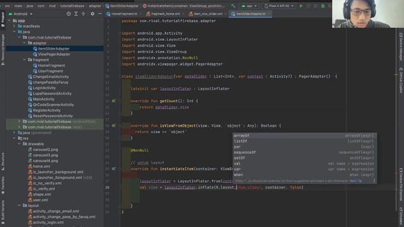Click override gutter icon beside isViewFromObject
404x227 pixels.
(114, 125)
